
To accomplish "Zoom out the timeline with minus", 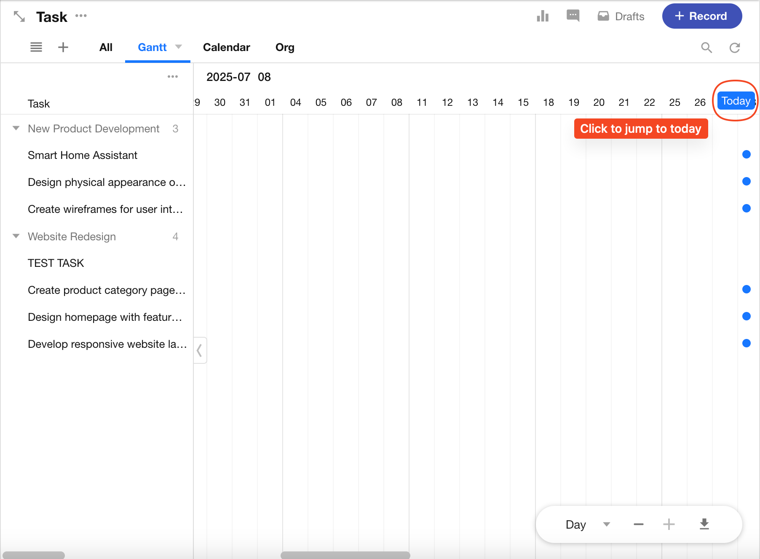I will coord(638,524).
